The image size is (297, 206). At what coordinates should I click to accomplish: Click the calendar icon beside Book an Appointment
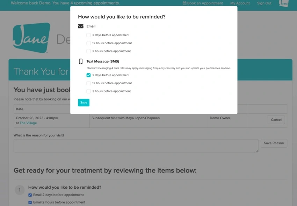click(x=184, y=3)
